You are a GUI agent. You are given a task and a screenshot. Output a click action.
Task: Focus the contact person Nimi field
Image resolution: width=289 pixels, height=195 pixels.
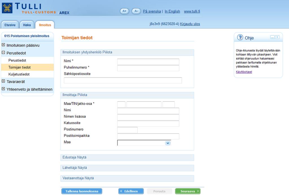[x=148, y=62]
